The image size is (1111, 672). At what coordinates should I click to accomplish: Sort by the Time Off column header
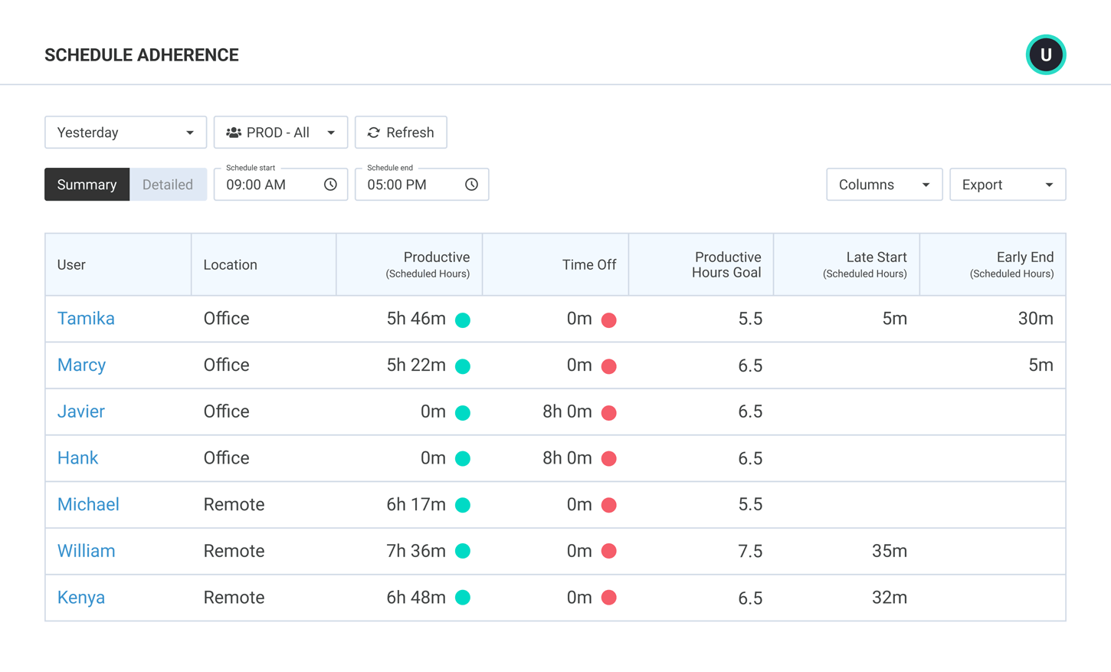pos(588,264)
